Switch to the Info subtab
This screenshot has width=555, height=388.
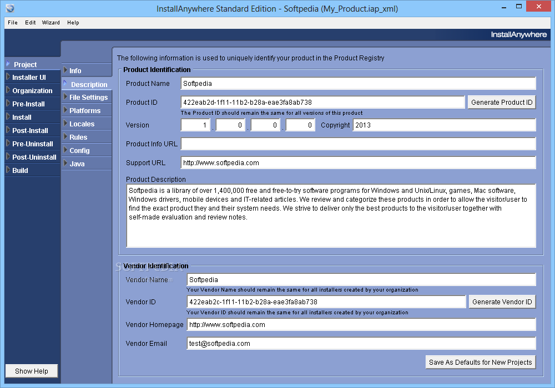click(x=87, y=71)
